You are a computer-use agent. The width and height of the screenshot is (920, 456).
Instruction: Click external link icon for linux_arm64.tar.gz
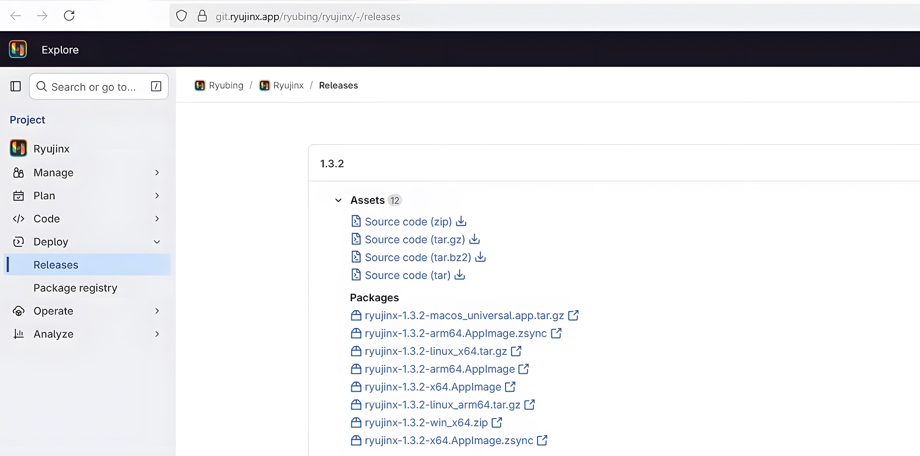click(x=529, y=405)
